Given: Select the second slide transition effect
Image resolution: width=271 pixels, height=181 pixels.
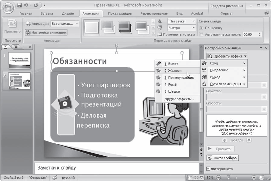Looking at the screenshot, I should [x=108, y=28].
